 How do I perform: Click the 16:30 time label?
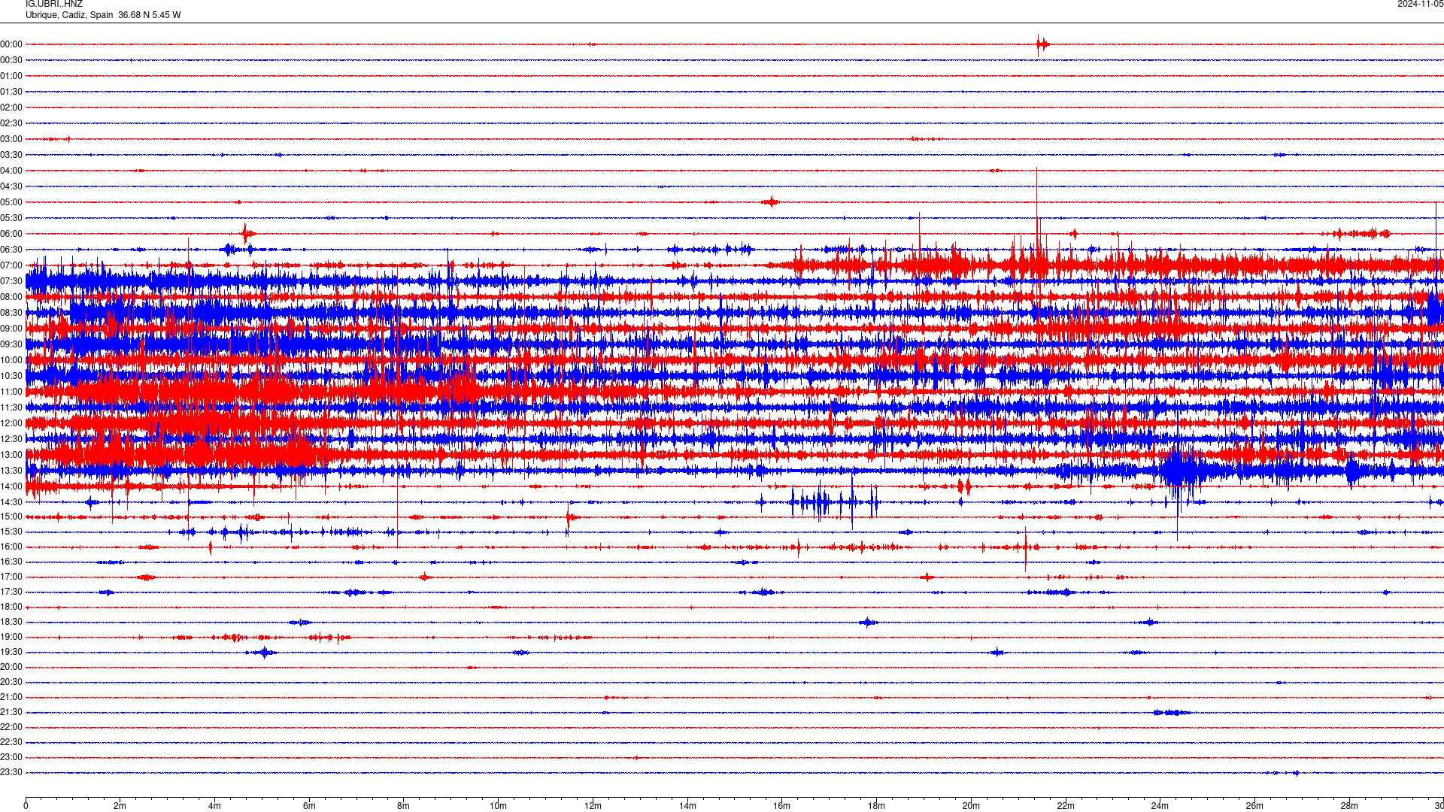11,562
